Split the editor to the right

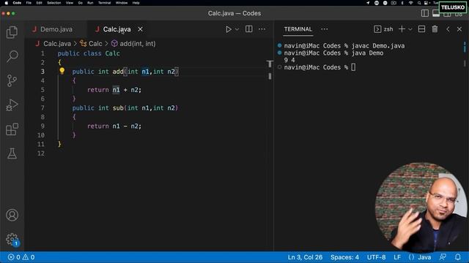(249, 29)
